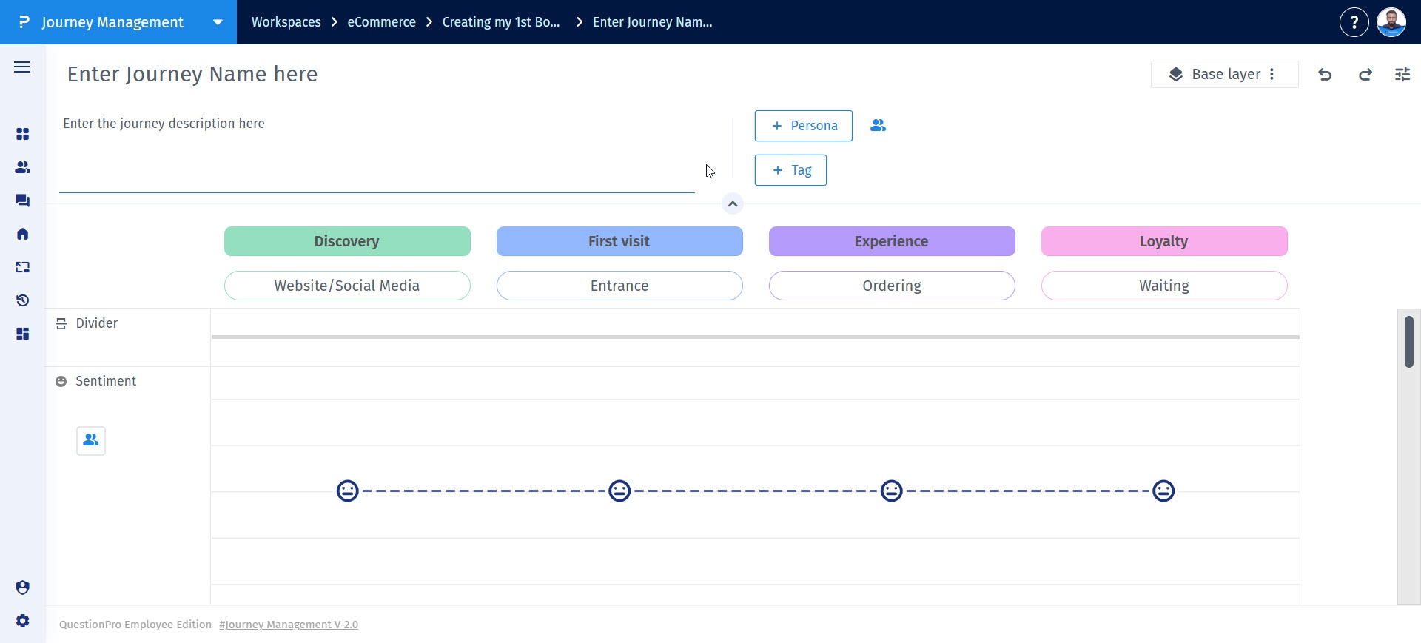Open the user profile avatar
The width and height of the screenshot is (1421, 643).
pyautogui.click(x=1391, y=22)
